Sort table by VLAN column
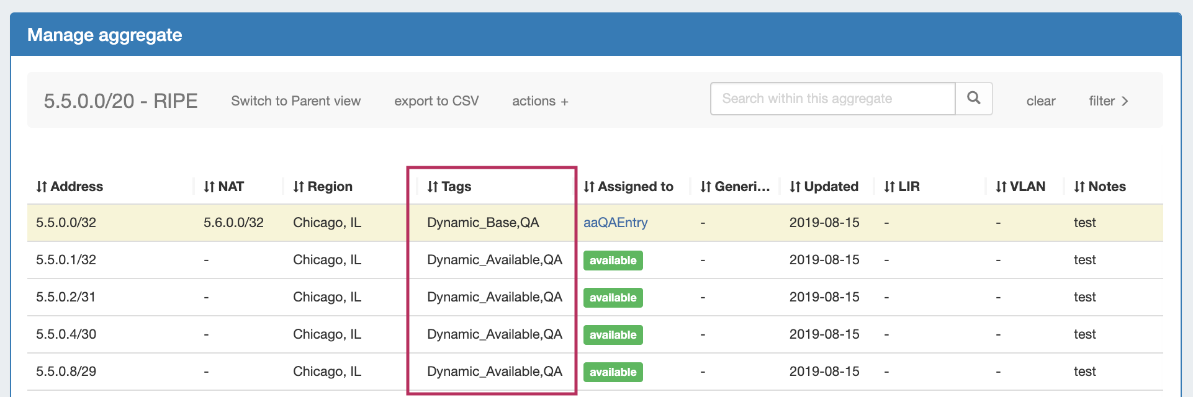1193x397 pixels. 1020,187
